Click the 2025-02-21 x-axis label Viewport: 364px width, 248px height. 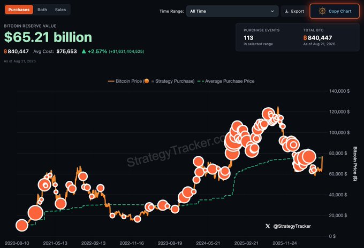pos(246,243)
